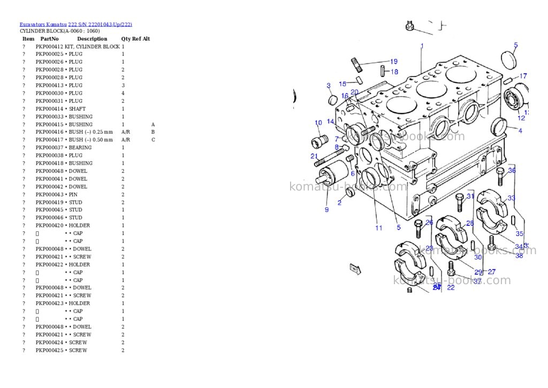Open the Excavators Komatsu link

click(43, 24)
